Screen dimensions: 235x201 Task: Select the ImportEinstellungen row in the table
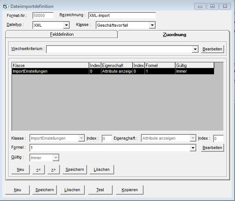50,71
